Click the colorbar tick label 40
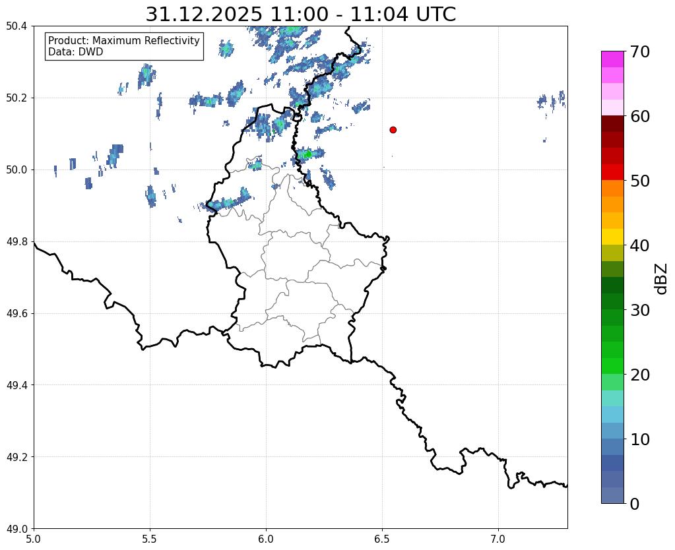Screen dimensions: 675x550 (x=640, y=245)
